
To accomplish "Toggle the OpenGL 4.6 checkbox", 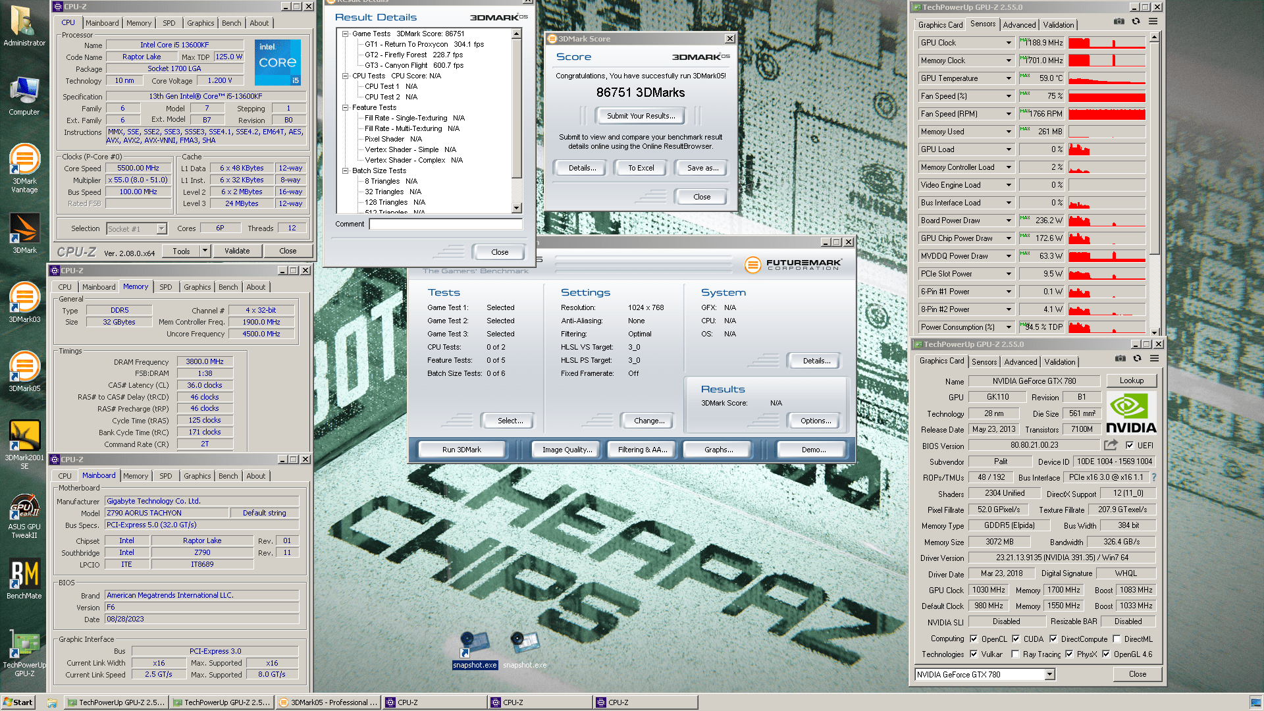I will pos(1106,654).
